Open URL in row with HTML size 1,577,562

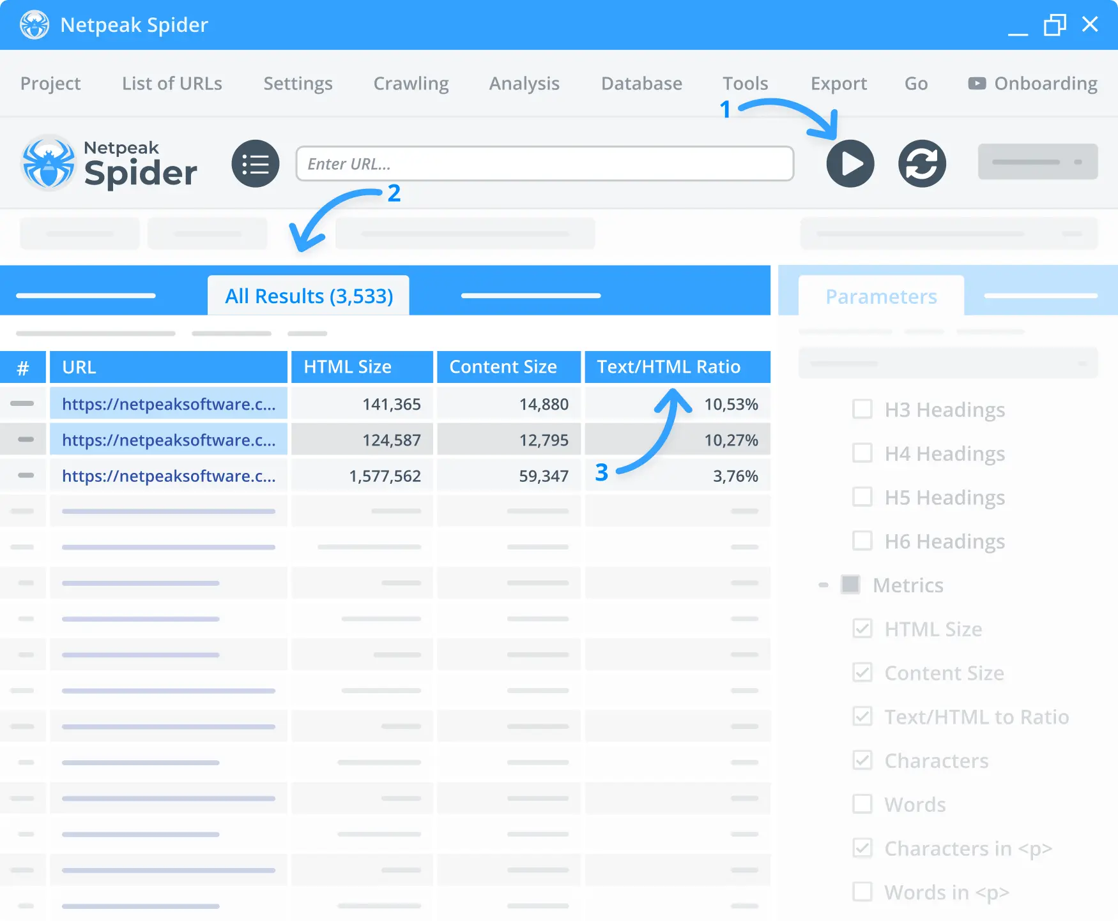point(169,475)
